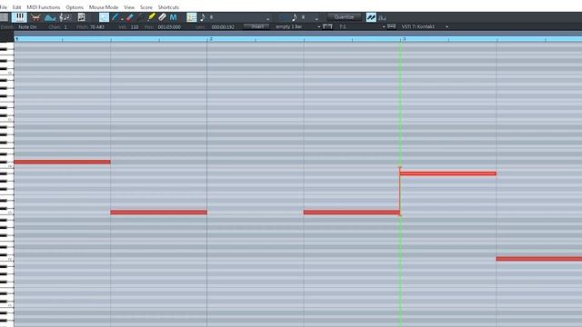
Task: Open the Edit menu
Action: (x=17, y=7)
